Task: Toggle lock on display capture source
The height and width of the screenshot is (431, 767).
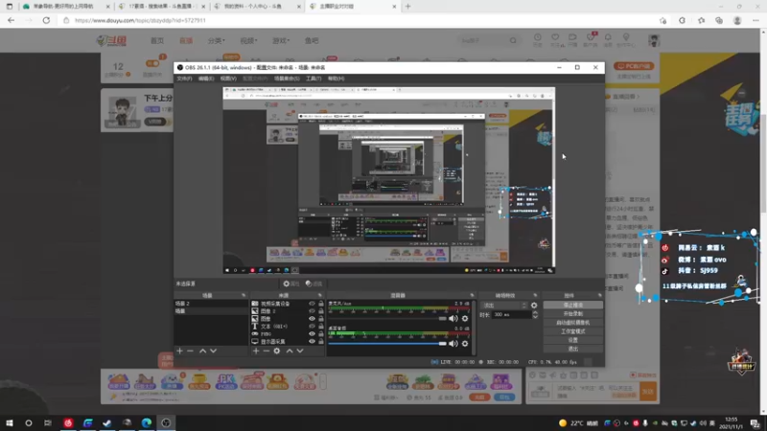Action: pos(321,342)
